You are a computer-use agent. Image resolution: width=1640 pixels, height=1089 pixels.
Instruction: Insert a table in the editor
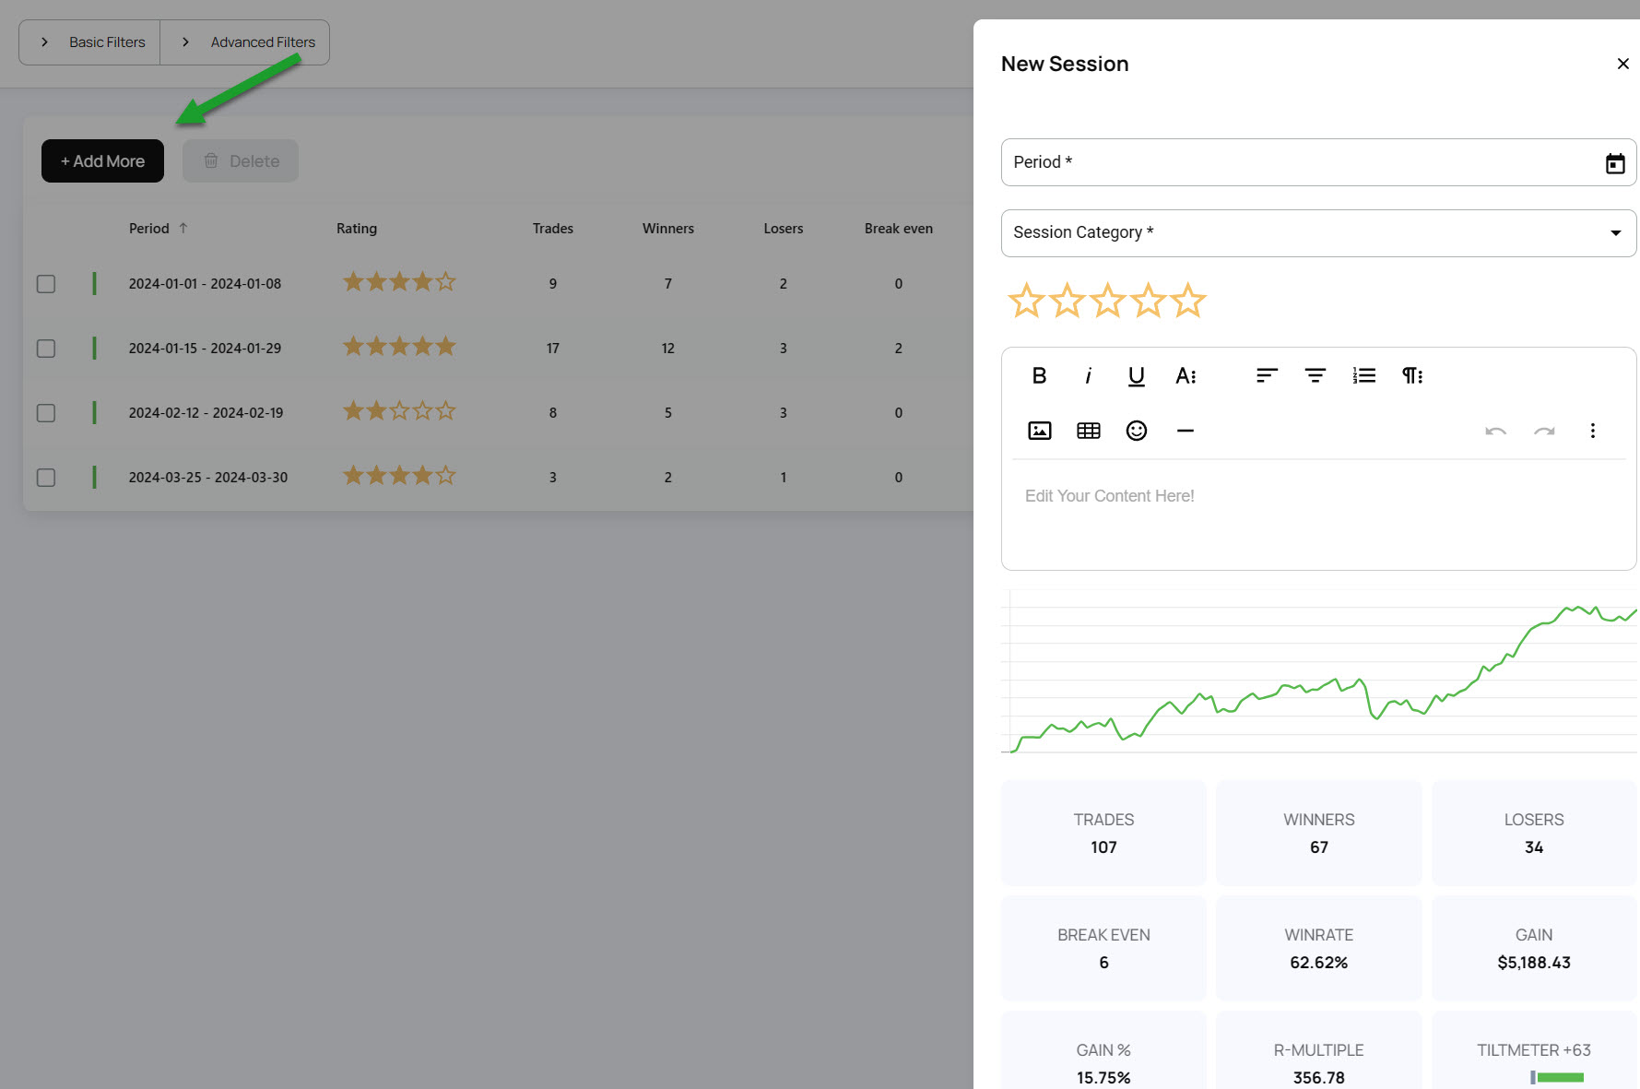[x=1088, y=431]
